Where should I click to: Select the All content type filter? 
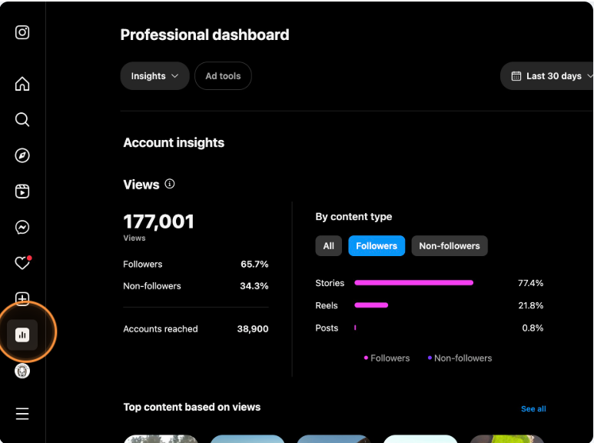coord(328,246)
